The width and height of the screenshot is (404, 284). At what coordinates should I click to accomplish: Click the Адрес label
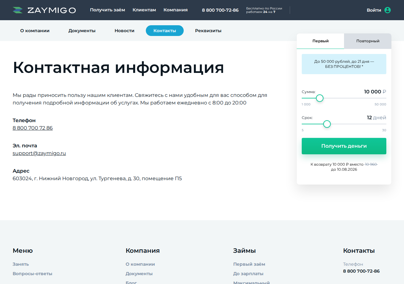pyautogui.click(x=21, y=171)
